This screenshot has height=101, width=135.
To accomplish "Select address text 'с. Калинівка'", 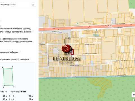I will pos(23,59).
